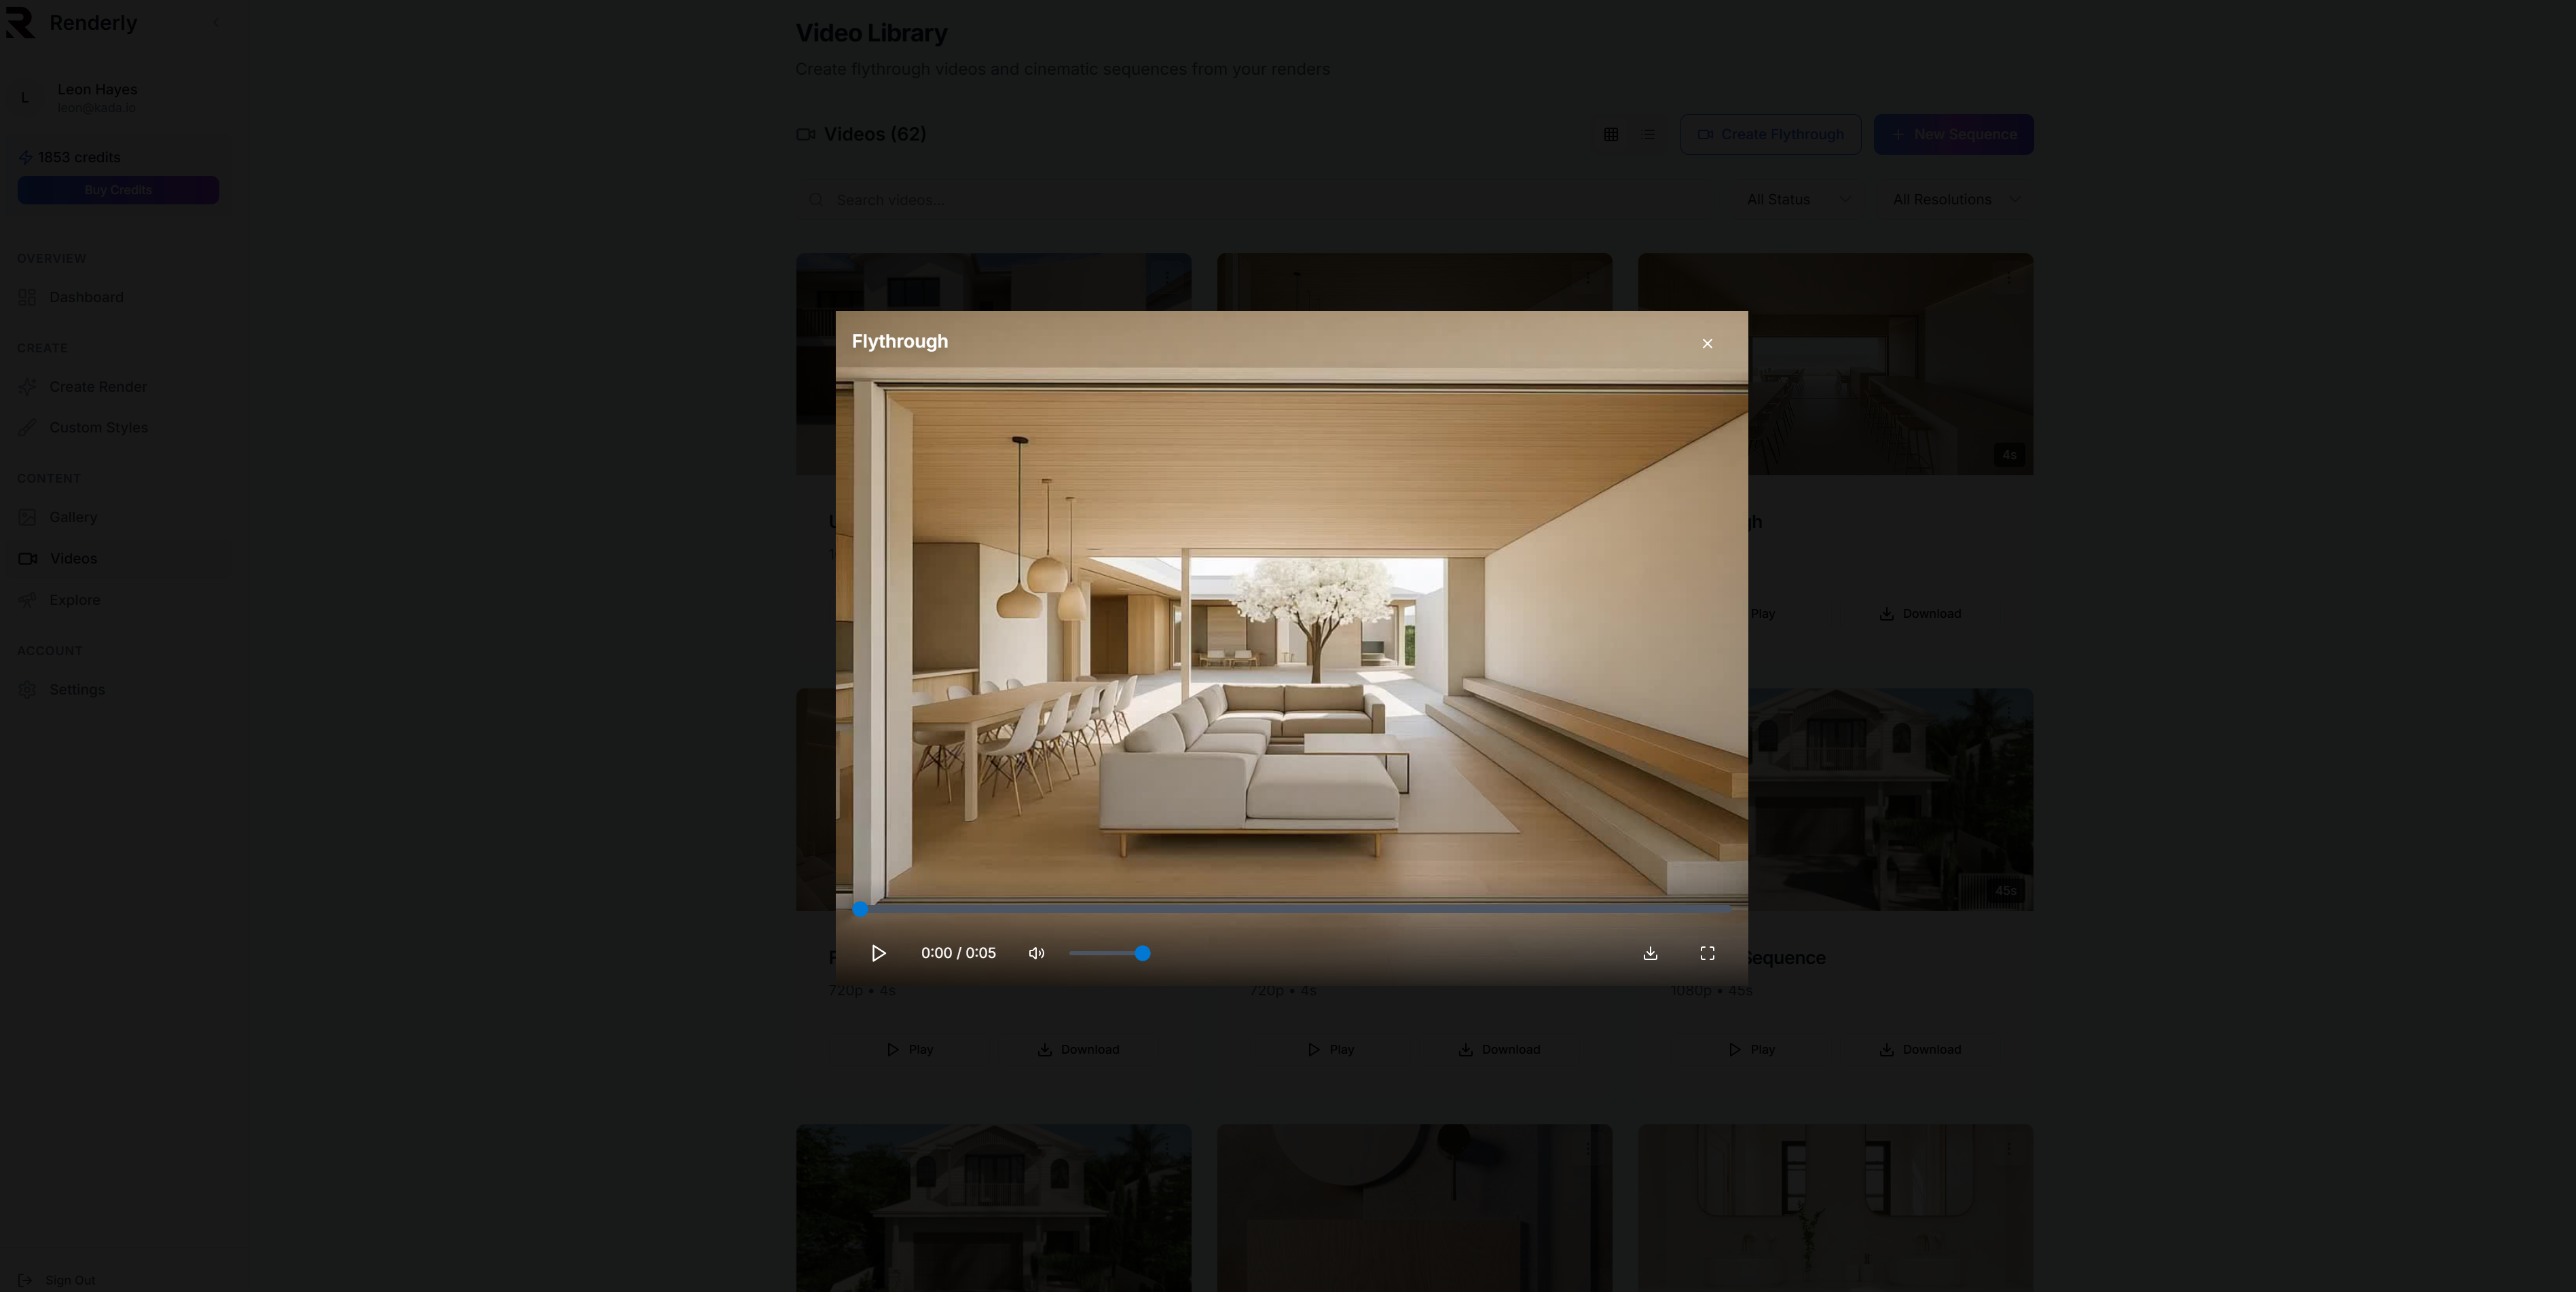2576x1292 pixels.
Task: Click the 1853 credits lightning icon
Action: (x=25, y=157)
